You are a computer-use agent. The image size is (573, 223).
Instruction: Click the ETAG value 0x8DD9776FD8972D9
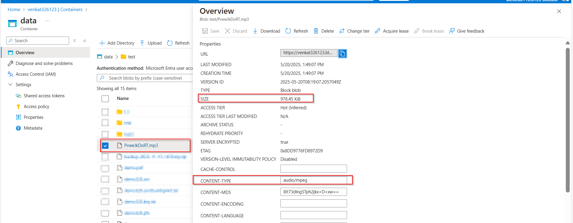pyautogui.click(x=302, y=151)
